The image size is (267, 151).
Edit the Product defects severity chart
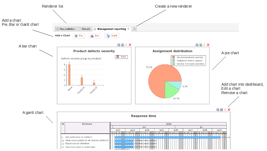click(126, 45)
